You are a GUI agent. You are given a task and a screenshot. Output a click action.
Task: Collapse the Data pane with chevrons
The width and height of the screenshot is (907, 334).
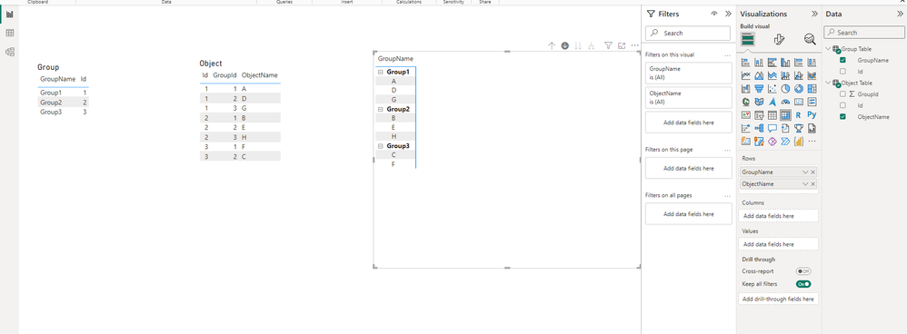tap(900, 14)
